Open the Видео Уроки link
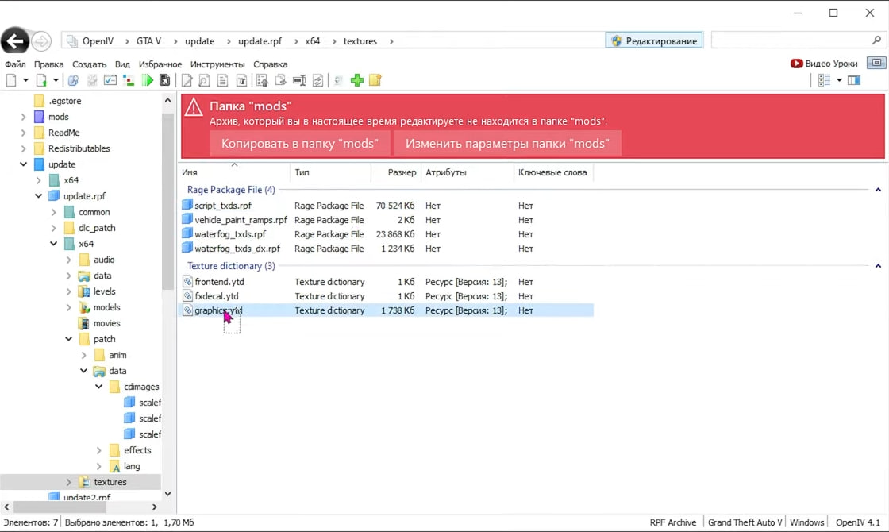Viewport: 889px width, 532px height. pyautogui.click(x=831, y=64)
